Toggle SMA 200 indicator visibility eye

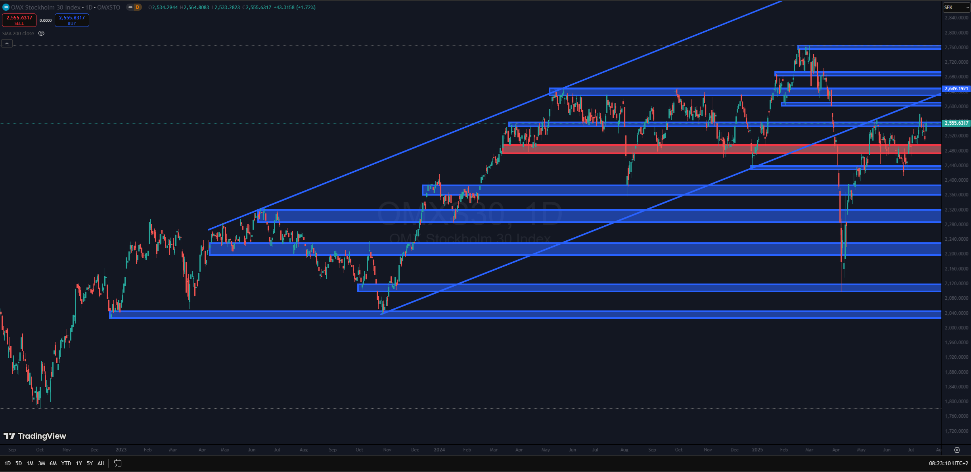coord(41,34)
